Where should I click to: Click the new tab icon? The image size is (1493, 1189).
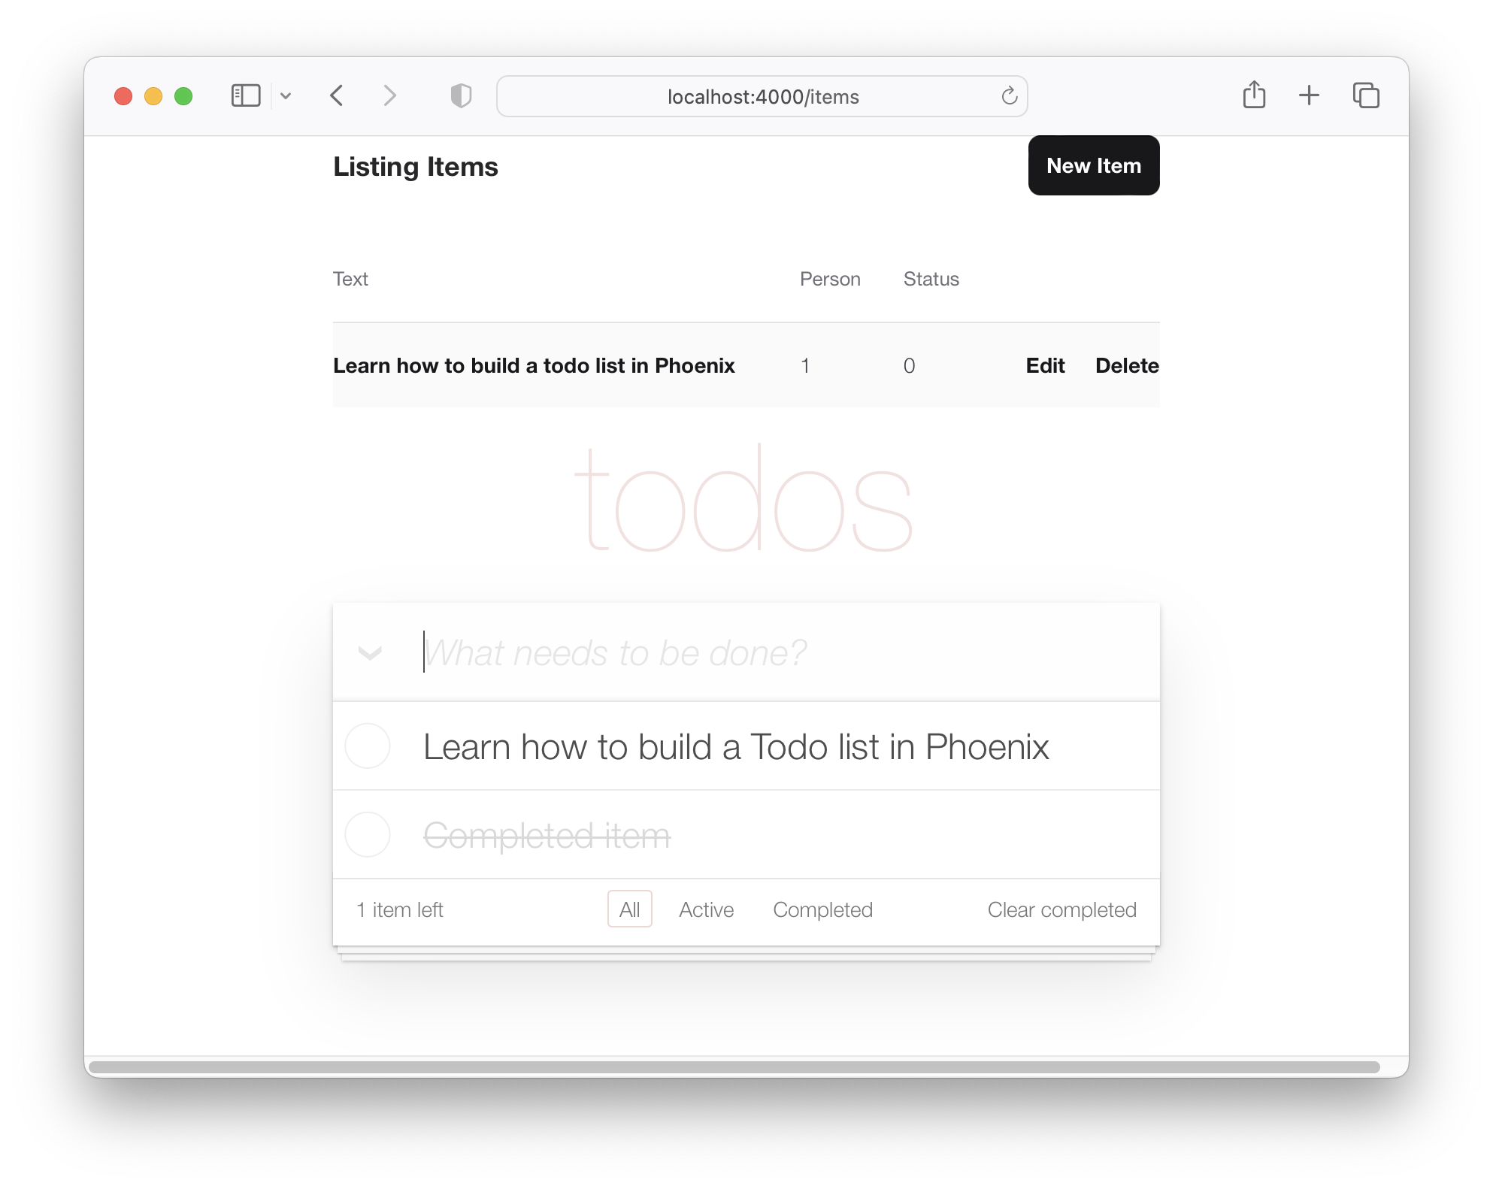click(1310, 96)
